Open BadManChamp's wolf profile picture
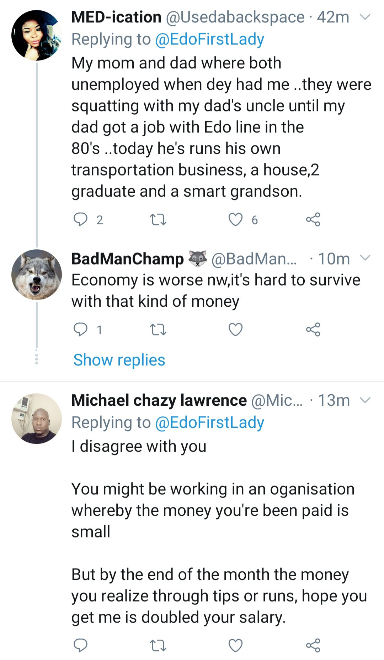384x660 pixels. (36, 274)
